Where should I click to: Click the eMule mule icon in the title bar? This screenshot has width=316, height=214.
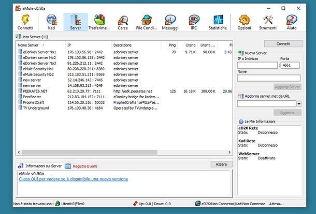(18, 8)
